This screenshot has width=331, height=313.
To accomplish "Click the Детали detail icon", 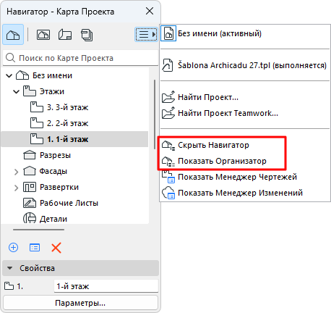I will pyautogui.click(x=30, y=218).
